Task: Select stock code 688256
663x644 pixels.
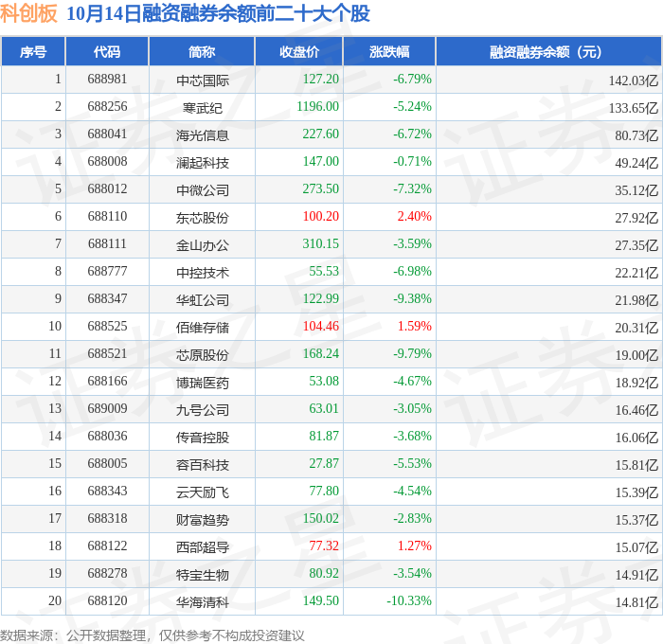Action: [107, 107]
